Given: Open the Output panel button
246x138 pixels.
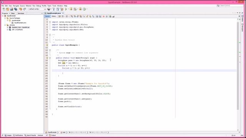Looking at the screenshot, I should click(52, 135).
